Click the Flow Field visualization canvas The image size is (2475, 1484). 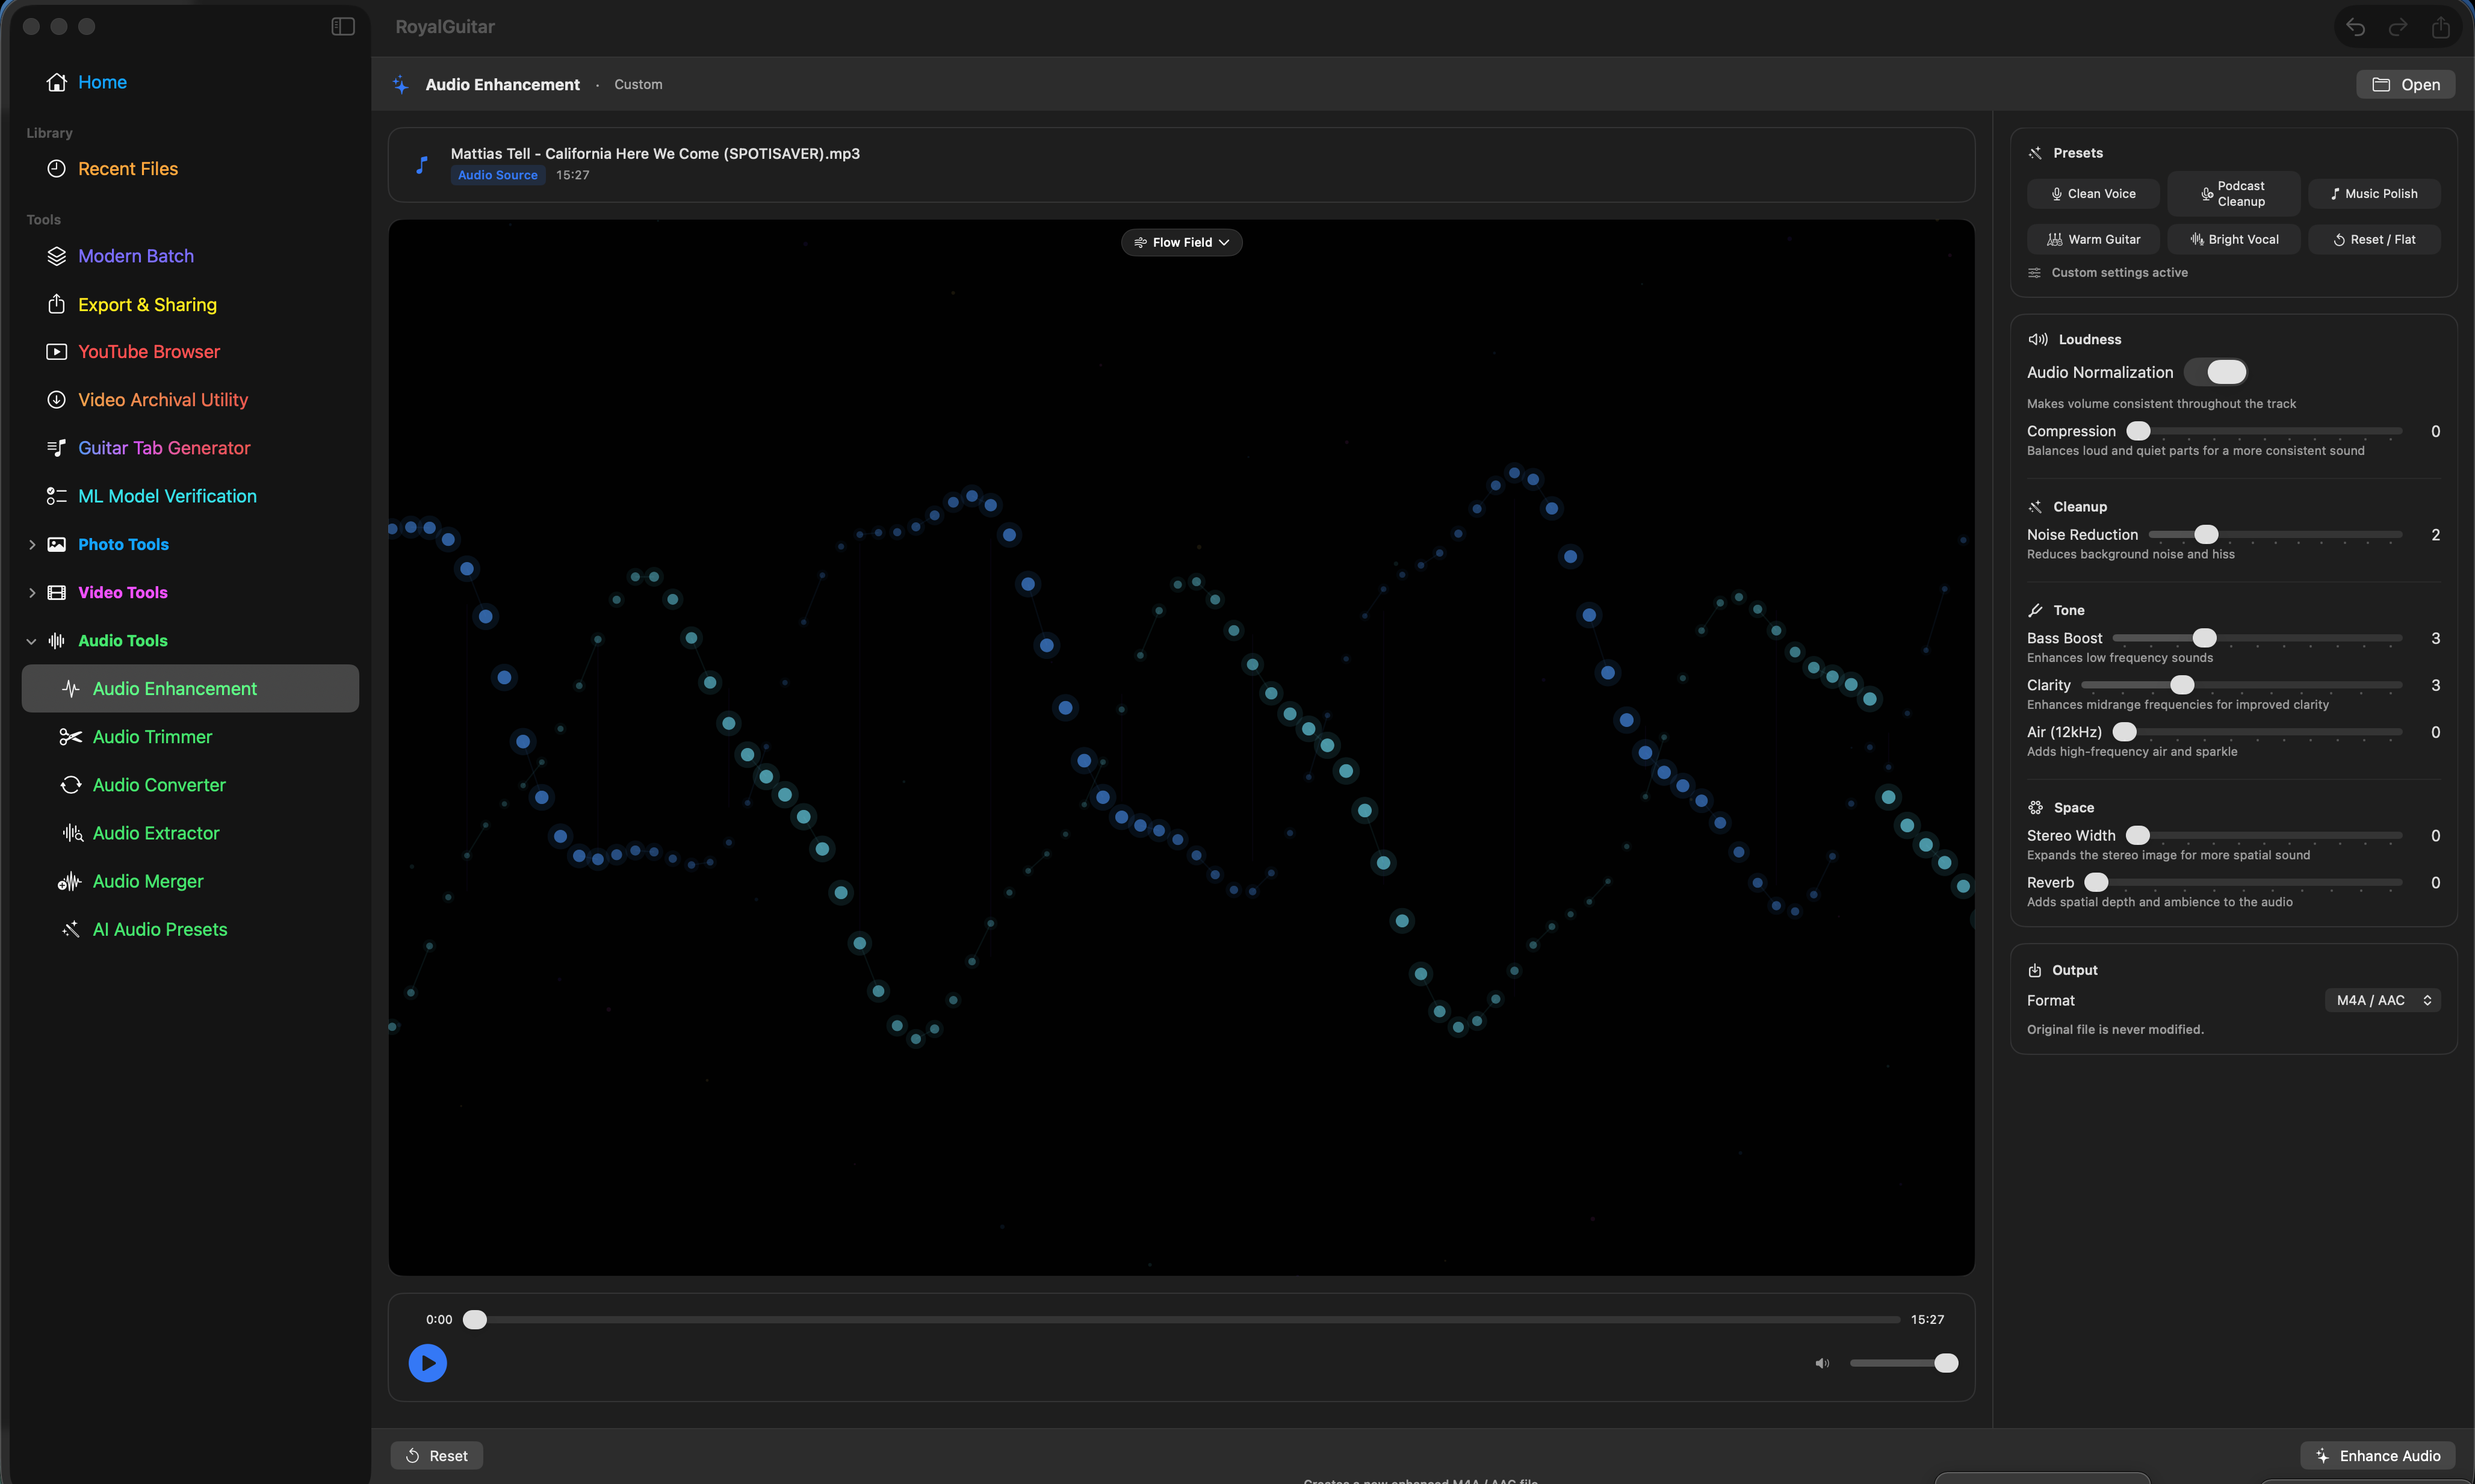(1181, 747)
